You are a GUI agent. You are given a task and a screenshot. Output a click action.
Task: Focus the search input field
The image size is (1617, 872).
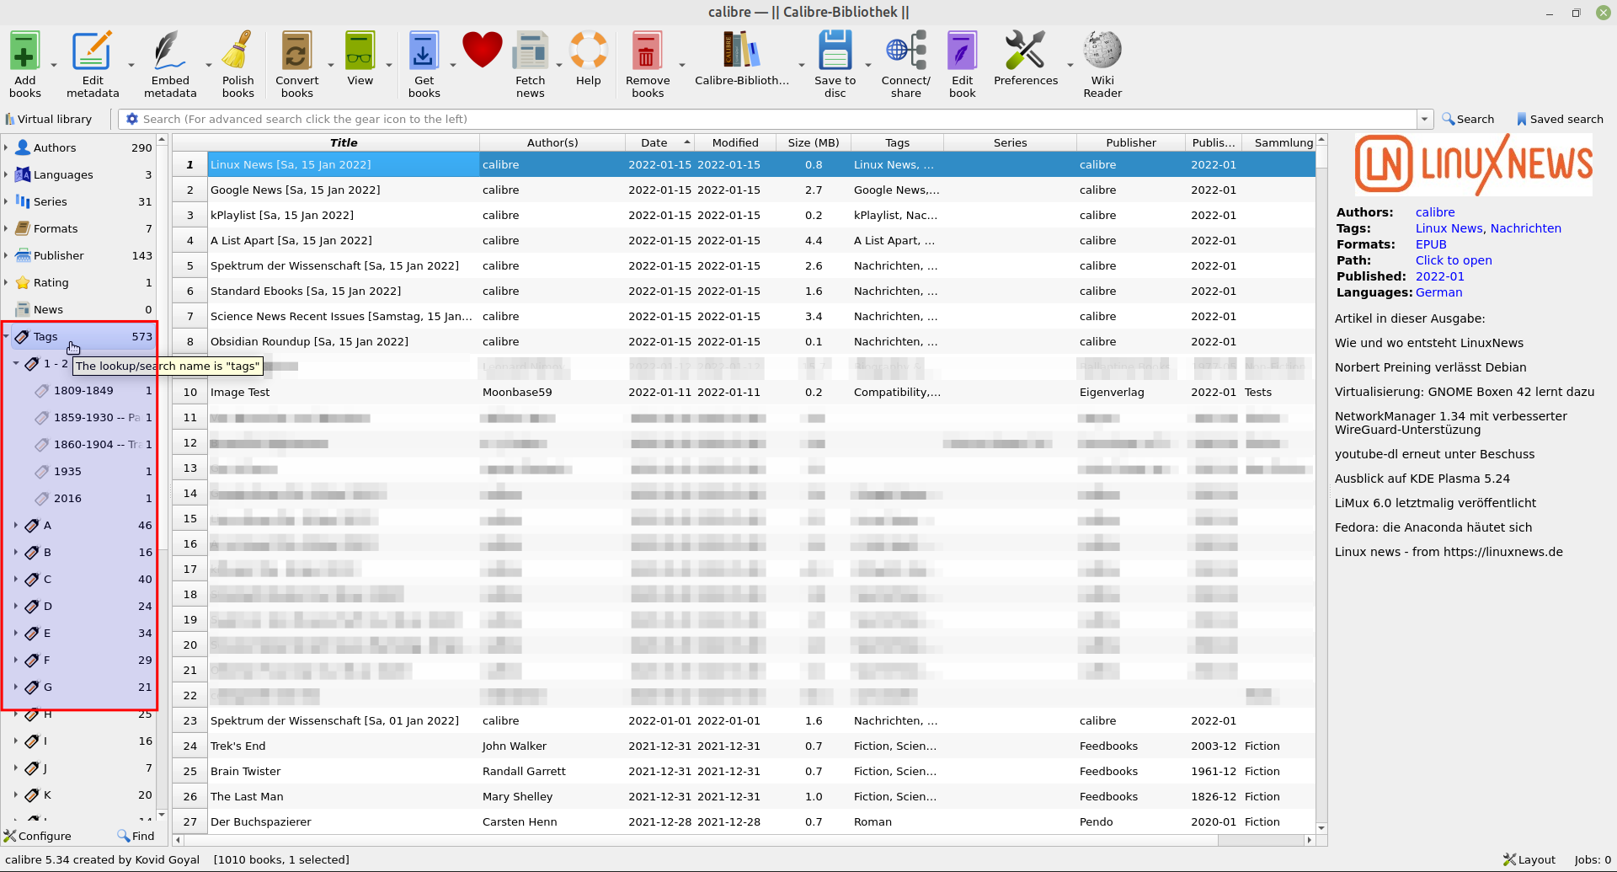pyautogui.click(x=778, y=119)
